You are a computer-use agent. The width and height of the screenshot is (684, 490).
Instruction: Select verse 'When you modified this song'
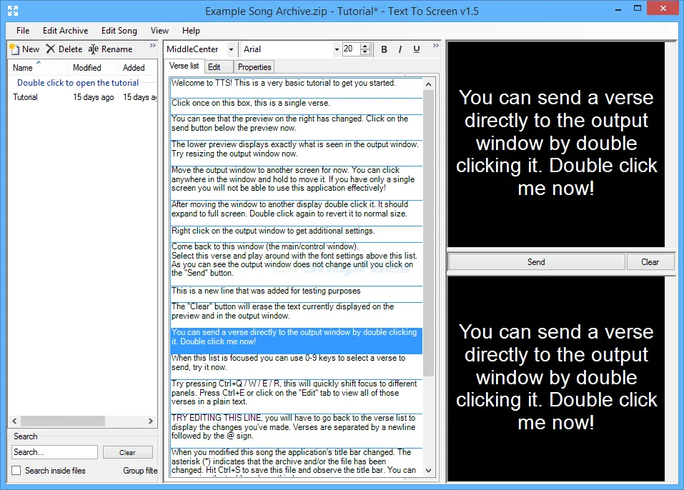point(296,462)
